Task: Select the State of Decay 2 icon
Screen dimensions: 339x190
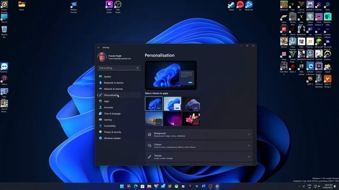Action: point(327,81)
